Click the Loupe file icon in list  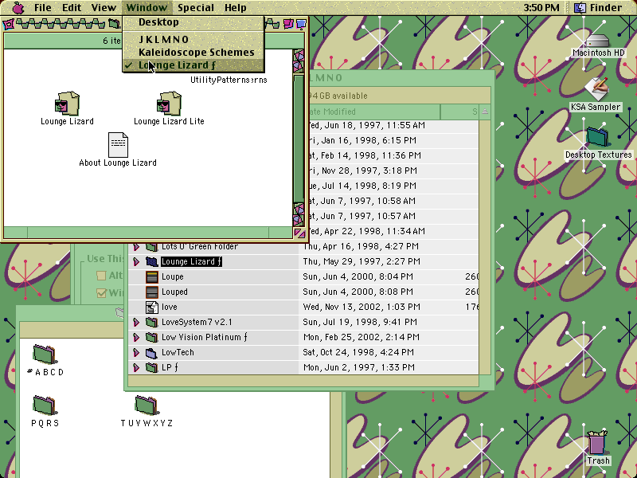tap(151, 276)
